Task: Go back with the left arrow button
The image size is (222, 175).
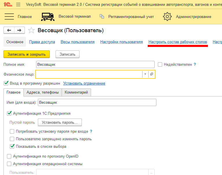Action: point(9,30)
